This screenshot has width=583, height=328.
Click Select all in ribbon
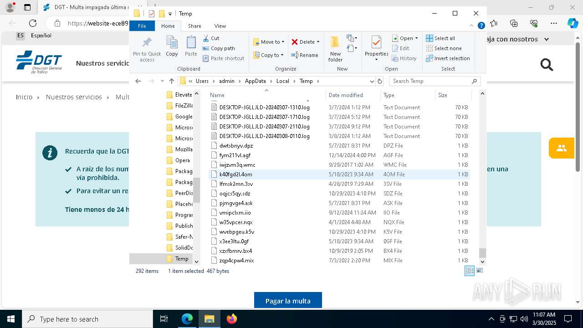440,38
